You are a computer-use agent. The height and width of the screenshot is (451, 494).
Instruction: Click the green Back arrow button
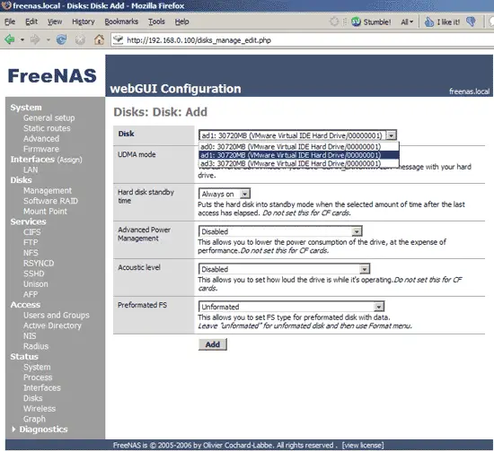[10, 39]
